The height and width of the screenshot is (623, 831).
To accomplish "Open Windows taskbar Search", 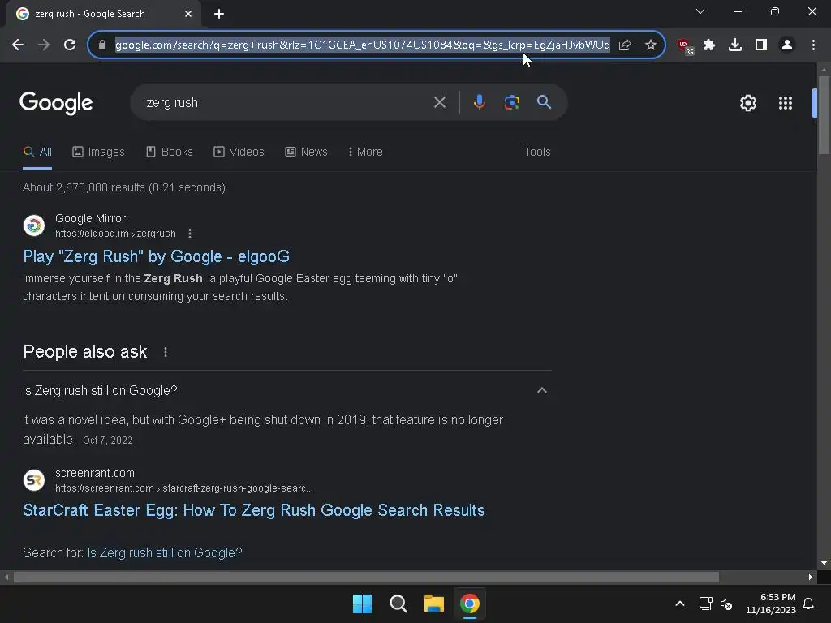I will (398, 604).
